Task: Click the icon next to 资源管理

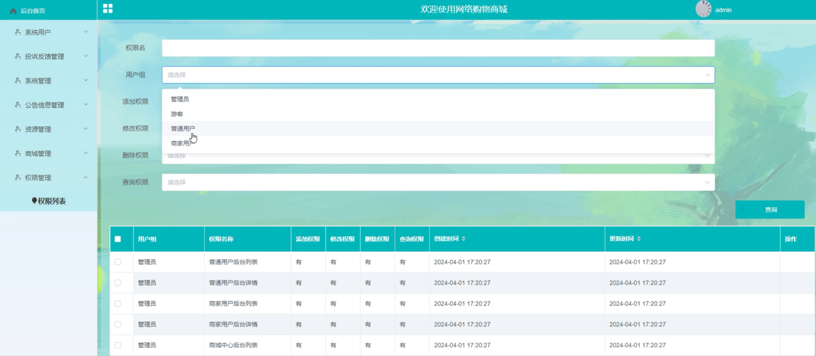Action: [x=18, y=129]
